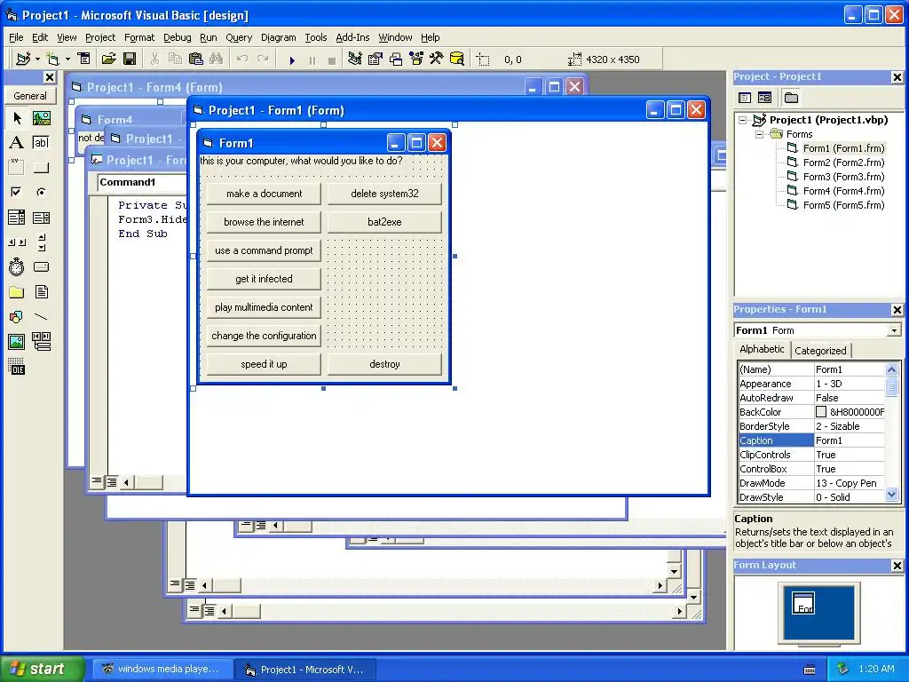Select the Pointer tool in the toolbox
This screenshot has width=909, height=682.
click(x=17, y=118)
